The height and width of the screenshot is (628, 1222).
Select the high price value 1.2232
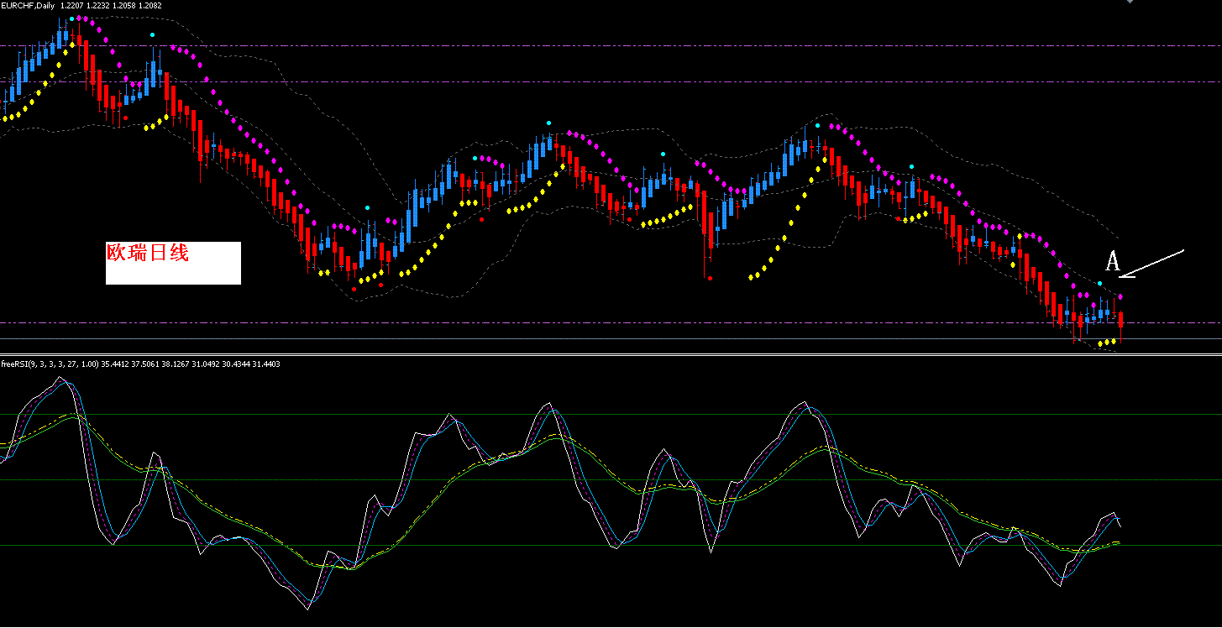click(97, 5)
